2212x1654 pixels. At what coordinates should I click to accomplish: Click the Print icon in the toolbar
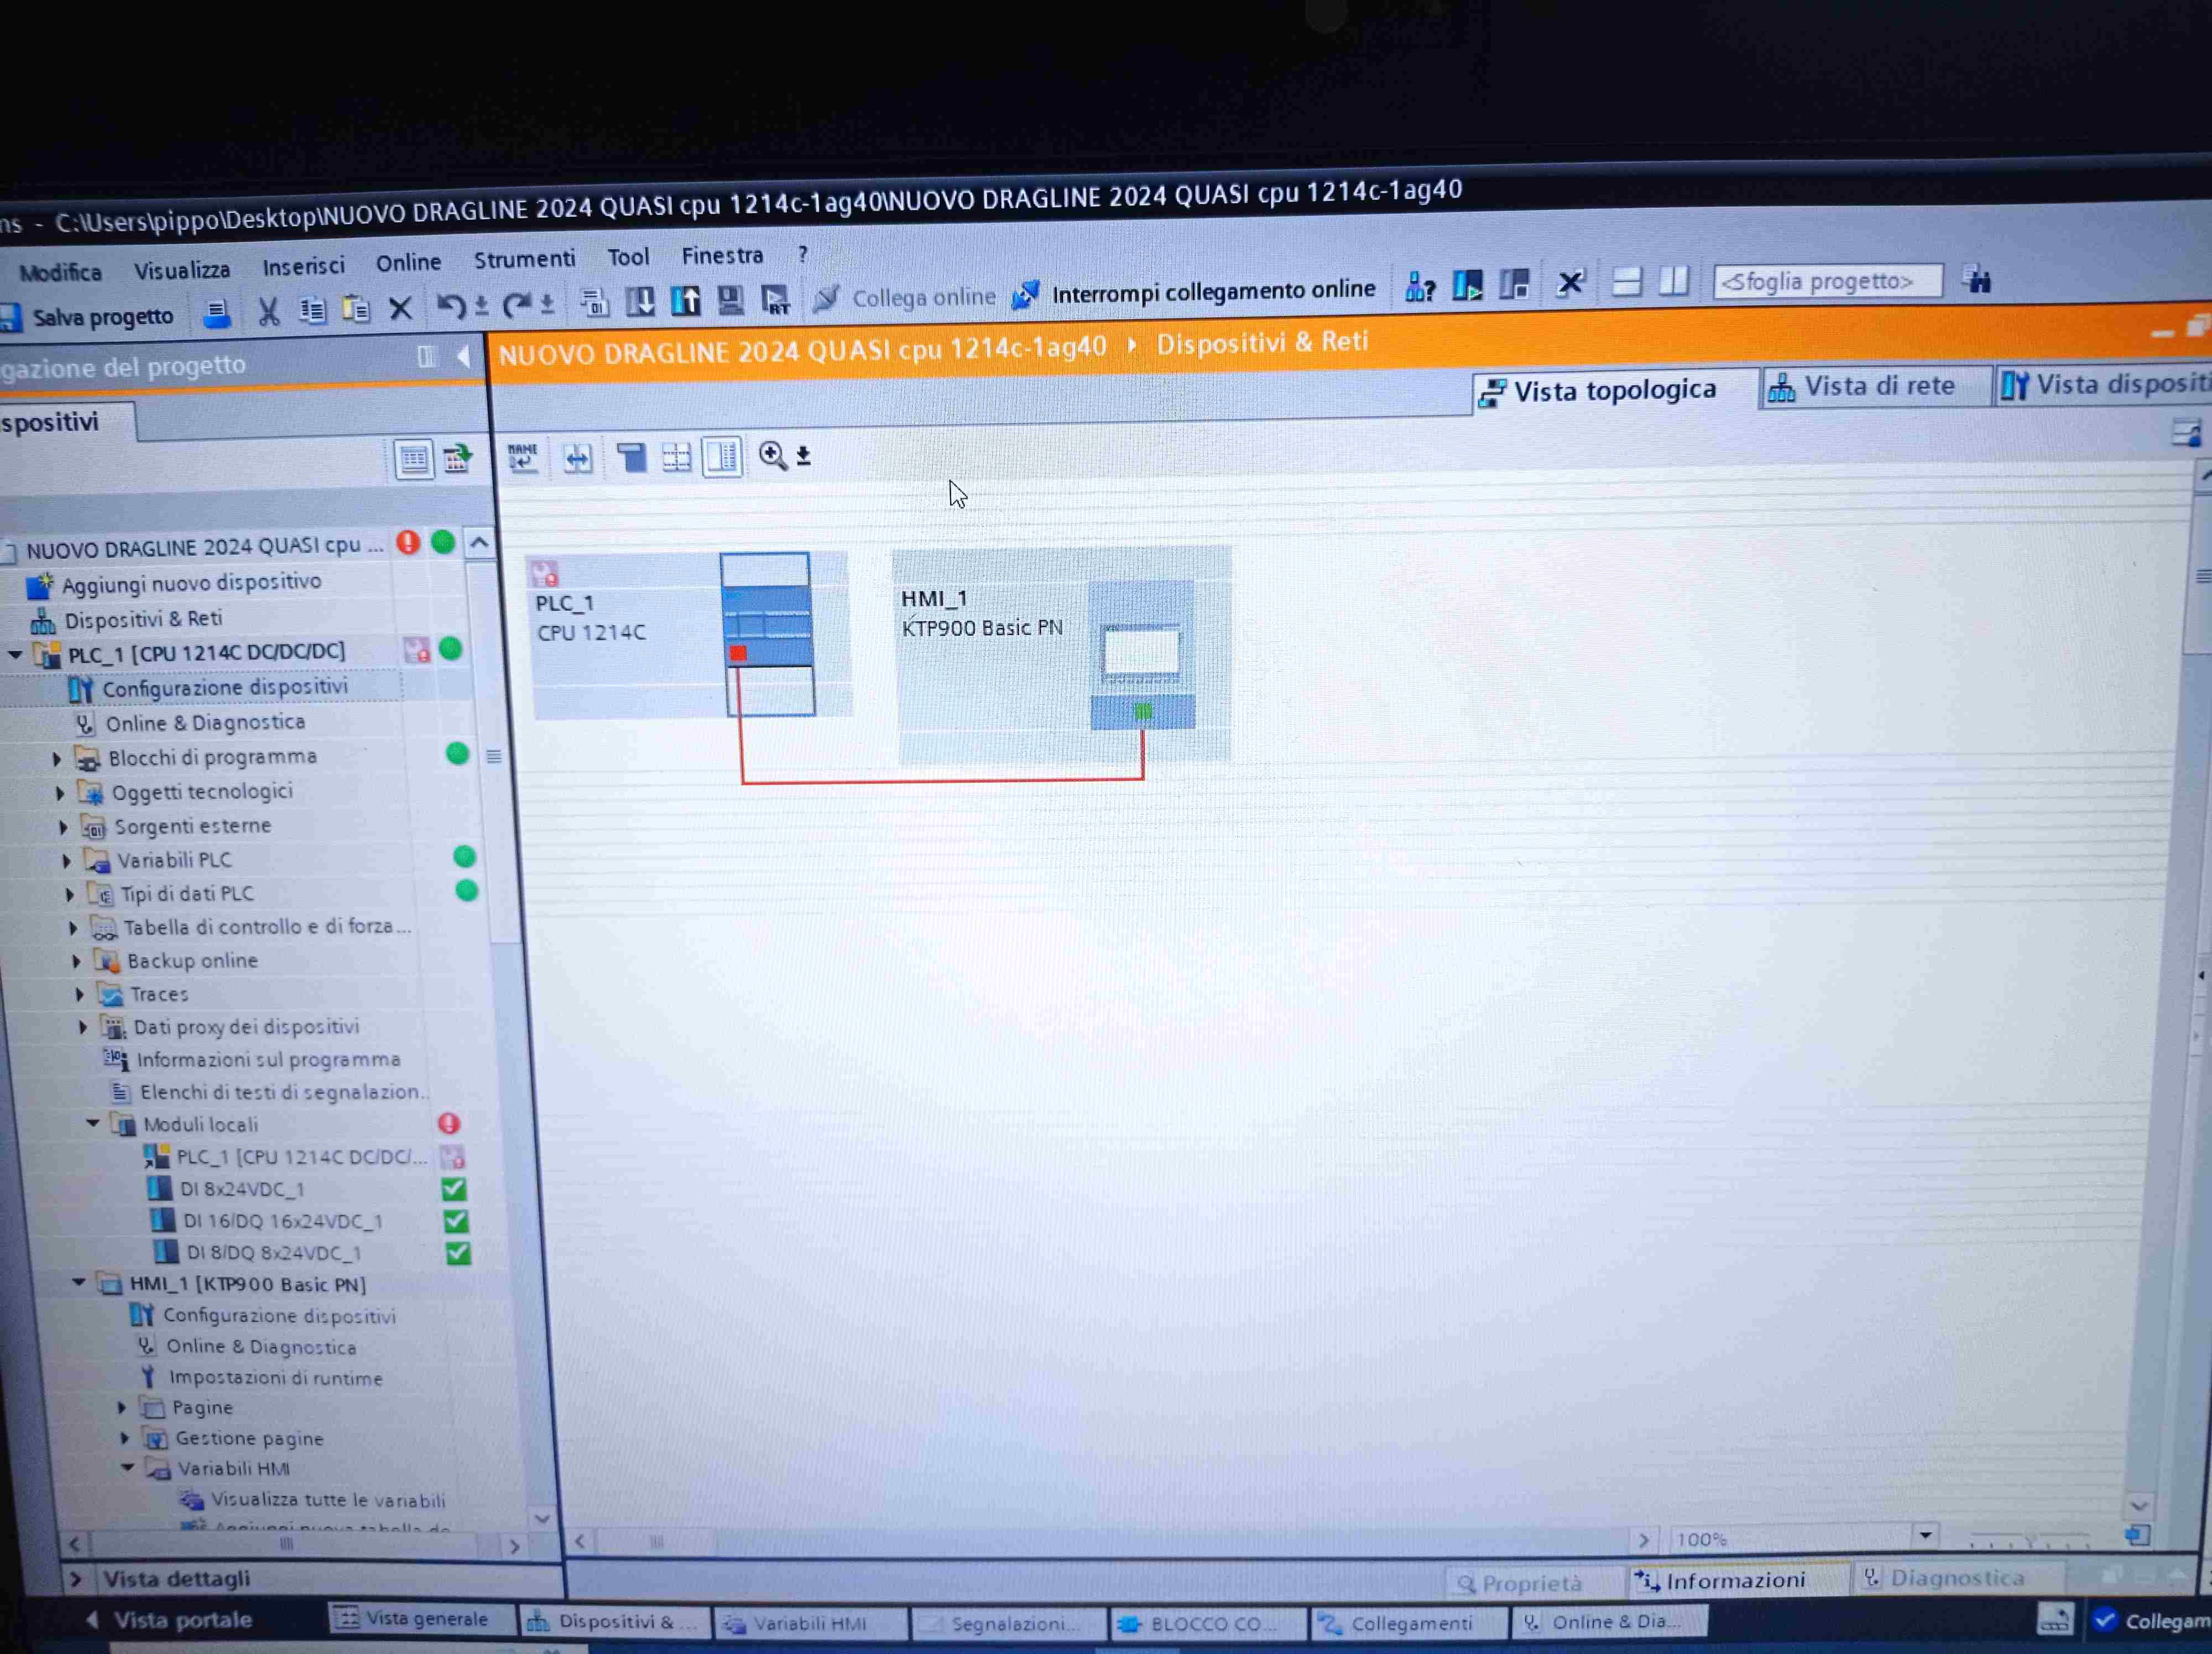pos(217,315)
